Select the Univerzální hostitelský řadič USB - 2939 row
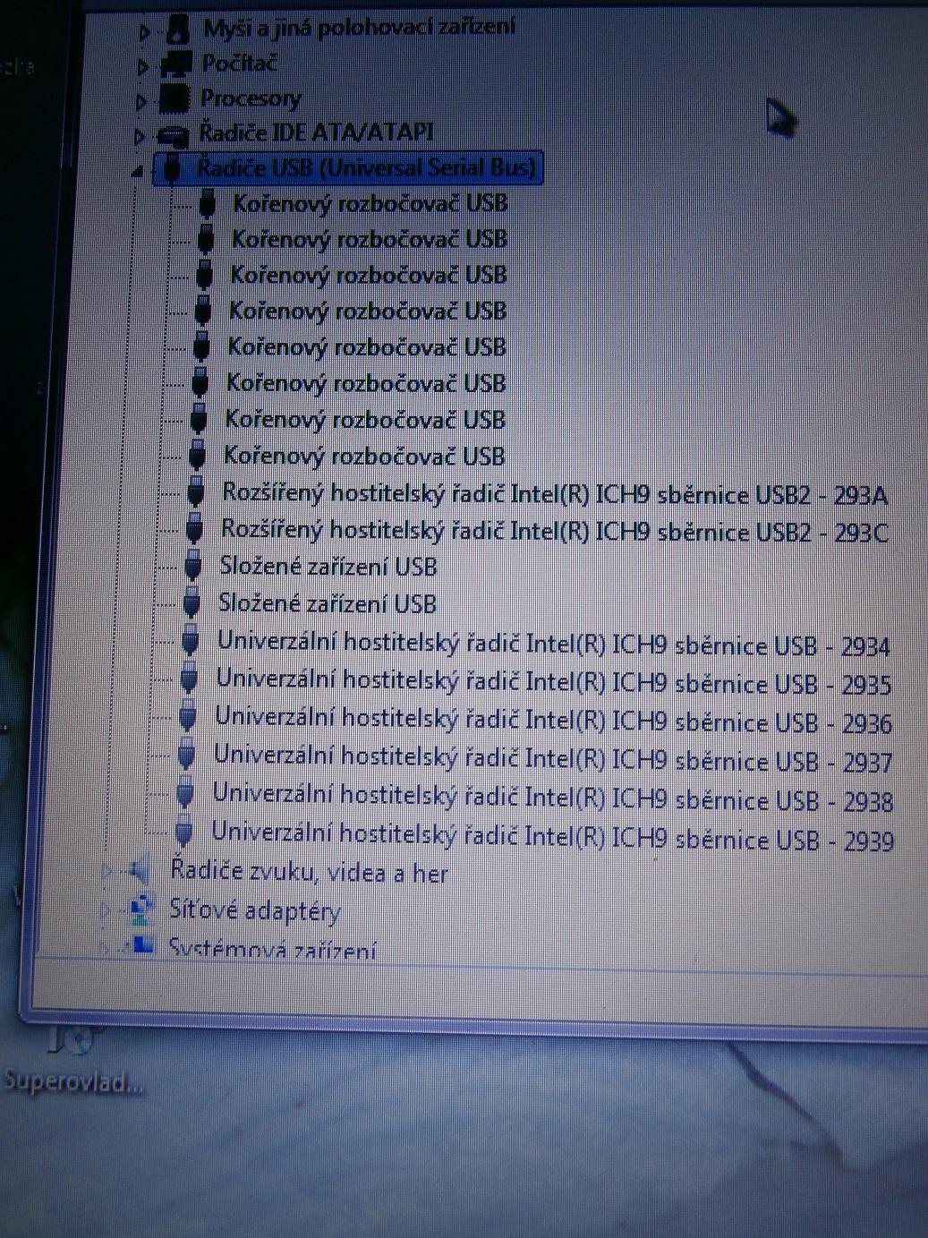The width and height of the screenshot is (928, 1238). coord(552,836)
